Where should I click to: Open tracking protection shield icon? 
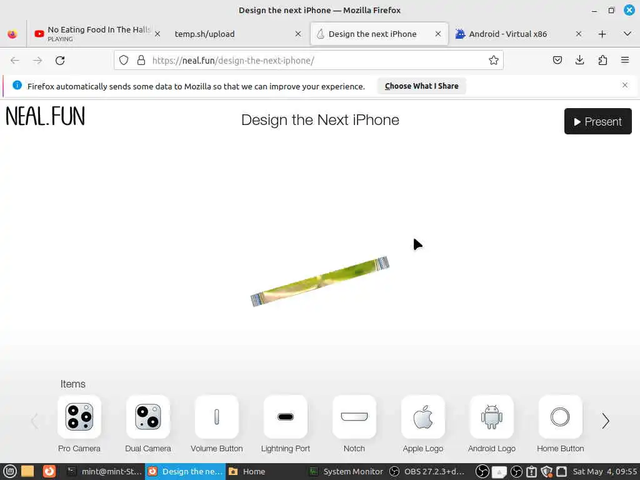click(124, 61)
